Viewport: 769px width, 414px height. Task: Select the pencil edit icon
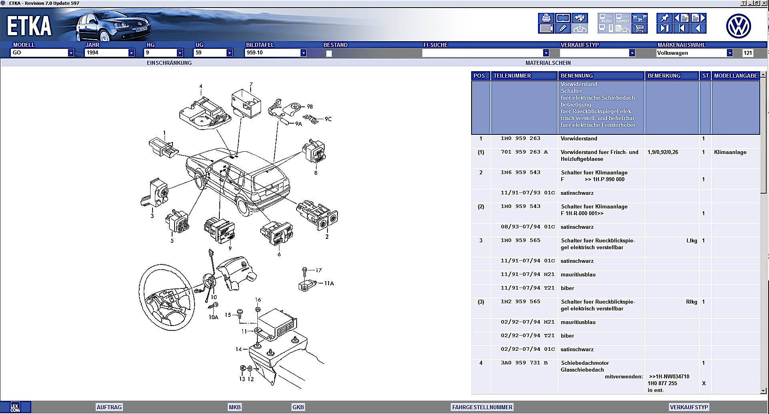[x=563, y=28]
